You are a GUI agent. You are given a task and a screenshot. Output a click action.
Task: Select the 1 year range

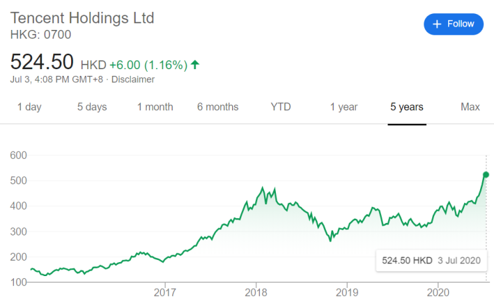point(344,106)
